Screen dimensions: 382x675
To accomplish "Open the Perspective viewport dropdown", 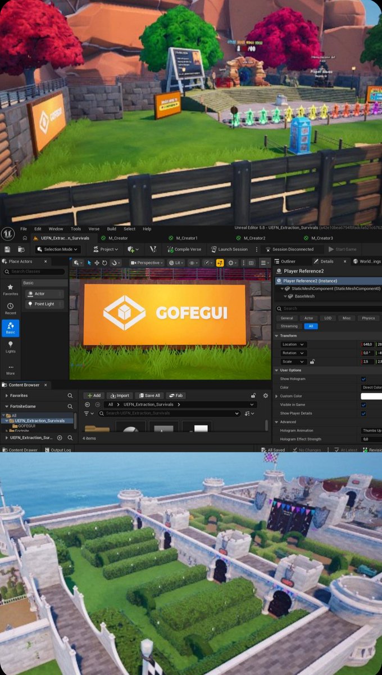I will pos(147,263).
